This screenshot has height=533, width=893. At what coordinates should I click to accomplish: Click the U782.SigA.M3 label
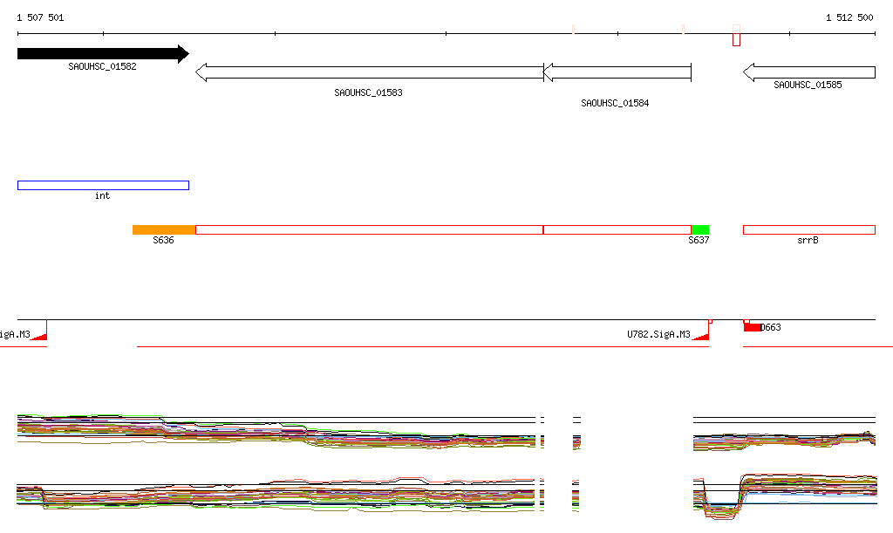(x=659, y=334)
